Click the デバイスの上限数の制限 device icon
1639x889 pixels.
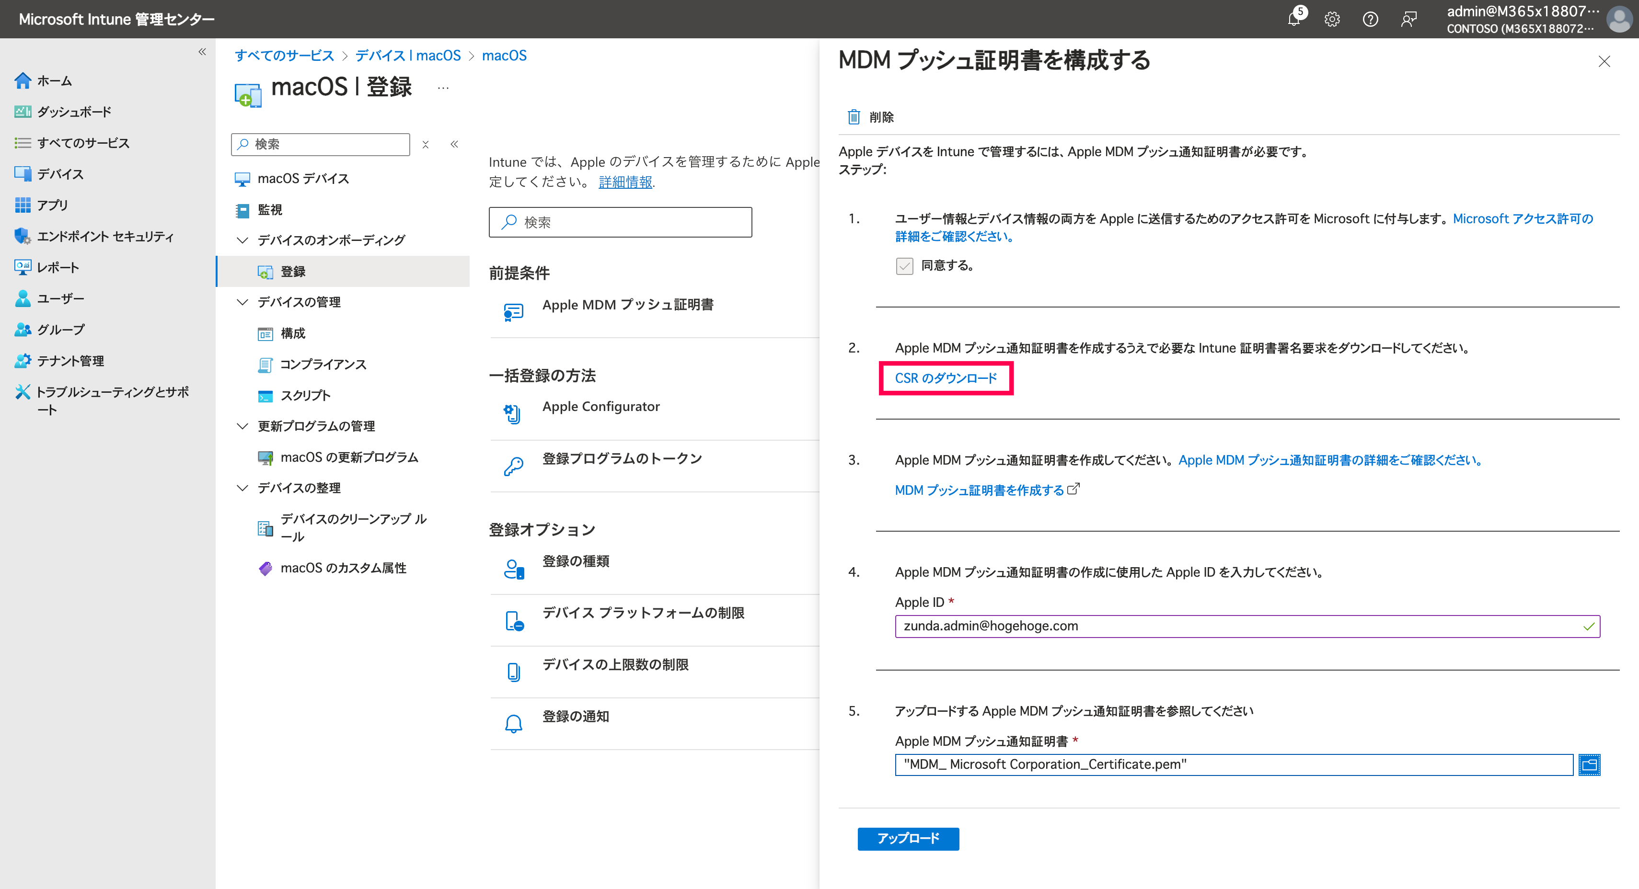pyautogui.click(x=513, y=672)
